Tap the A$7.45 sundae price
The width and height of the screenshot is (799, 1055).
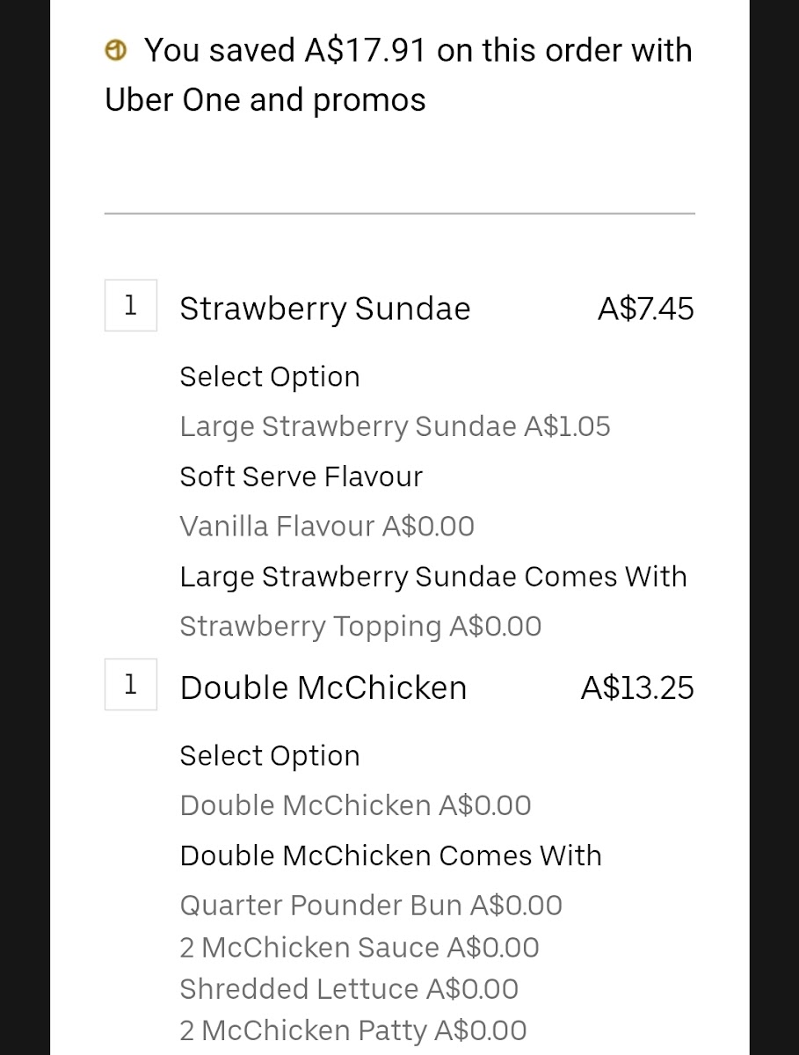[x=646, y=309]
